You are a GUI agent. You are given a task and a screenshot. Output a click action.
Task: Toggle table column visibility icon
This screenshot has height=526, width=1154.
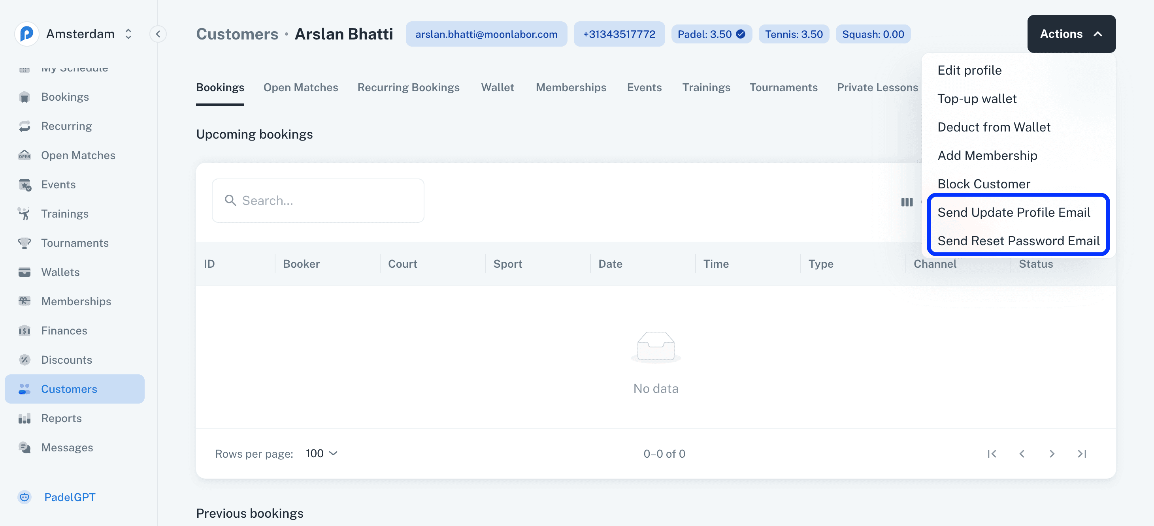907,202
